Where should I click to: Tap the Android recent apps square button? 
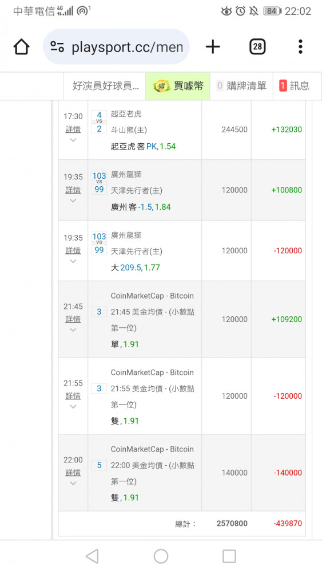[229, 556]
